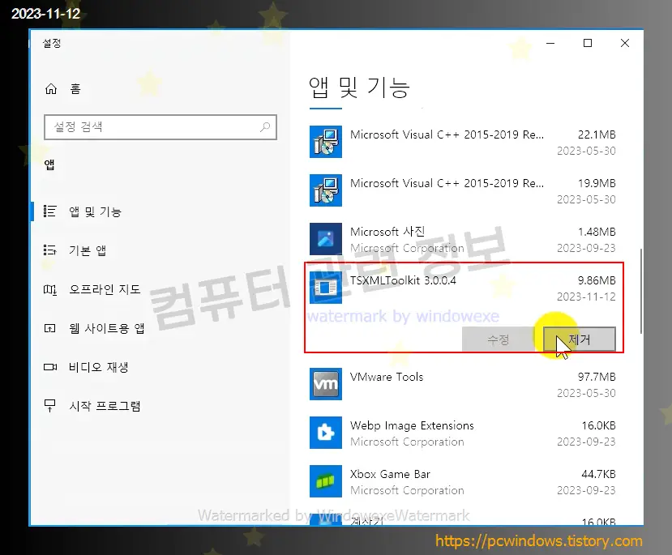Maximize the 설정 window

[x=588, y=43]
